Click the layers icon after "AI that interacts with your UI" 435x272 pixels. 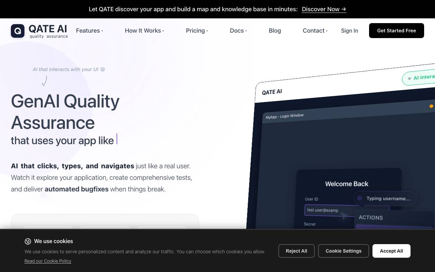tap(103, 69)
